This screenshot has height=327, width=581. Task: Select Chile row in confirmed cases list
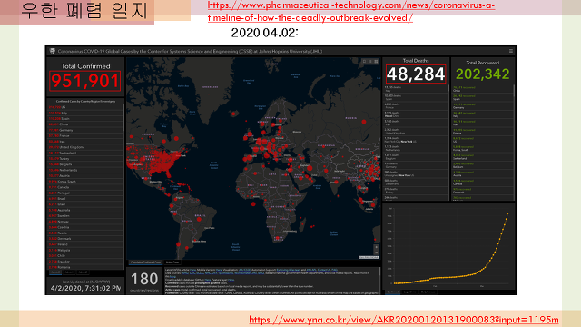pos(85,256)
